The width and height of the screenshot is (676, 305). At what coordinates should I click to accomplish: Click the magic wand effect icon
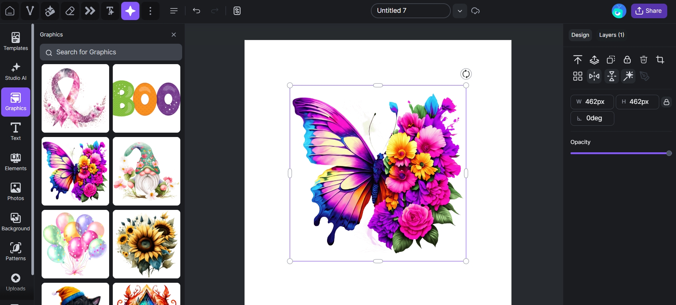click(x=628, y=76)
